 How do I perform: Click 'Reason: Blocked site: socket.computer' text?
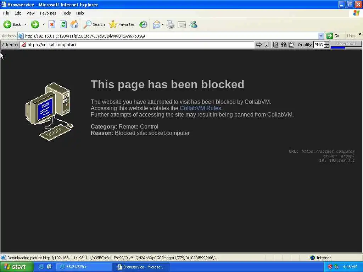coord(140,133)
